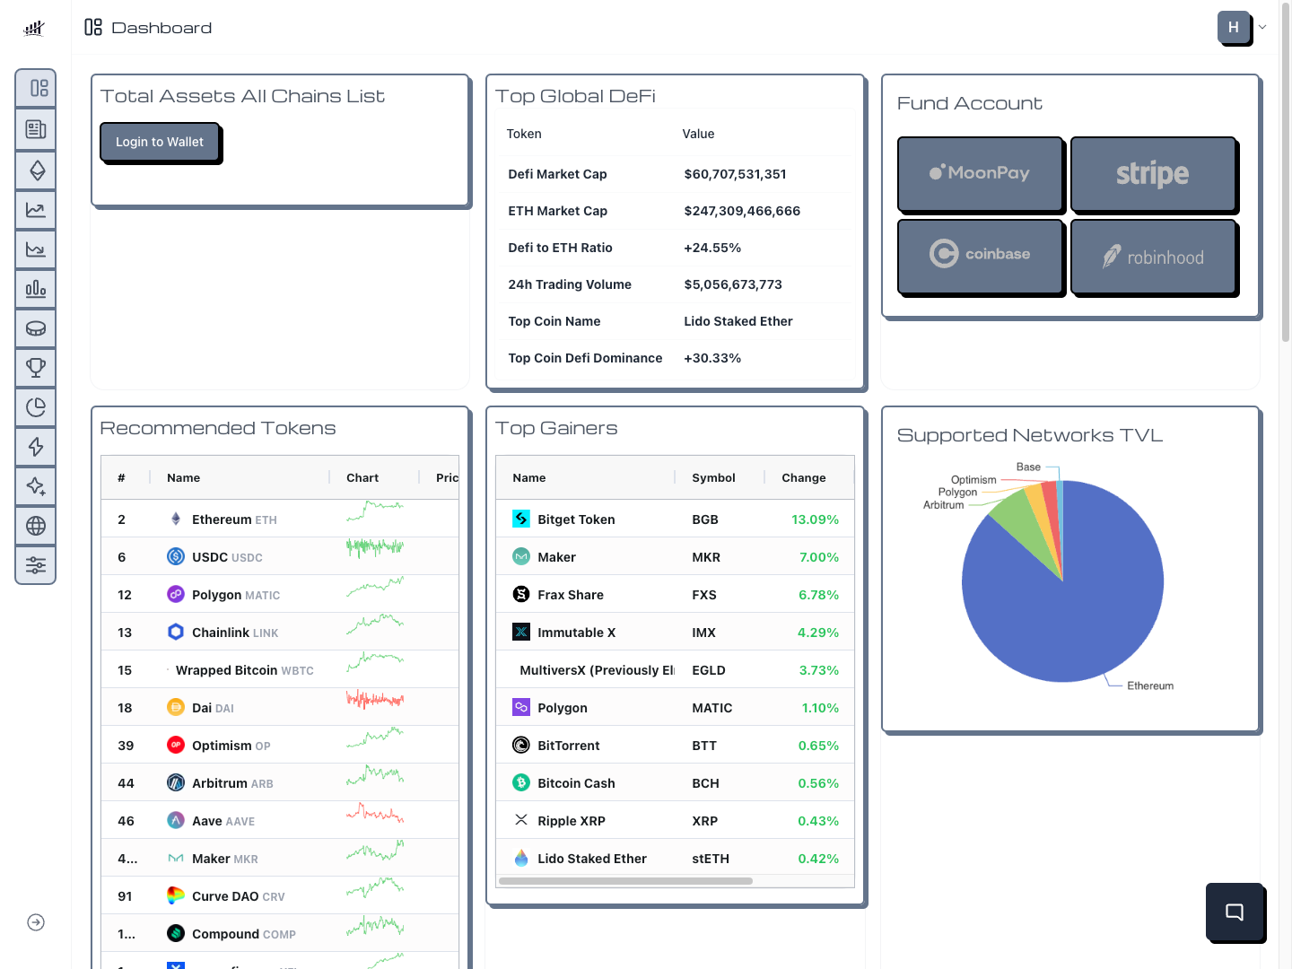The height and width of the screenshot is (969, 1292).
Task: Open the falling line chart sidebar icon
Action: click(36, 249)
